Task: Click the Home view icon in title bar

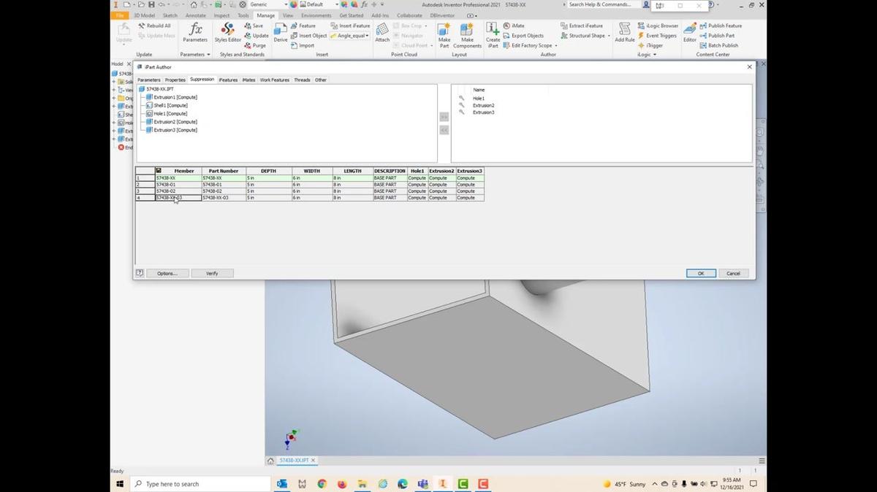Action: pyautogui.click(x=194, y=4)
